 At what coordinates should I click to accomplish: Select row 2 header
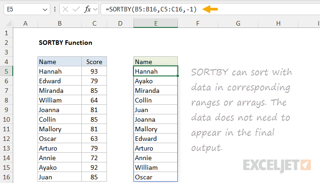click(6, 43)
